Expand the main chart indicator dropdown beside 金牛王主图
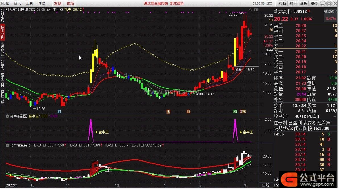The width and height of the screenshot is (339, 189). [x=43, y=10]
